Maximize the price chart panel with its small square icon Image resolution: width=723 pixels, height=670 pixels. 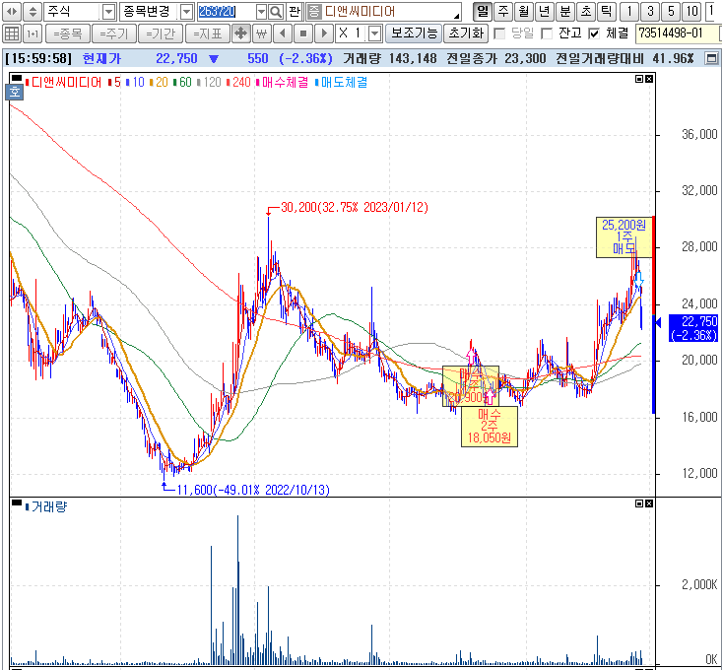click(639, 79)
